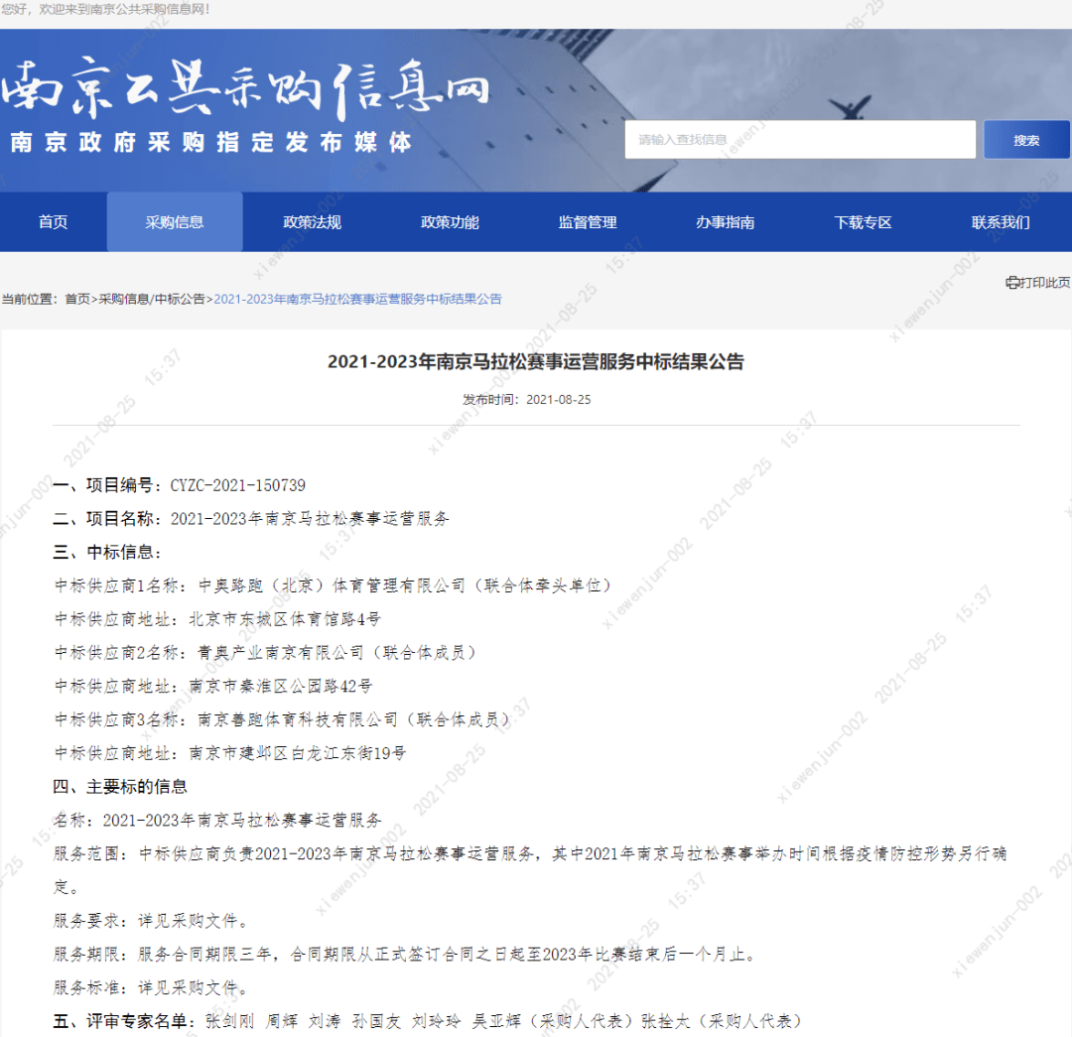Click the project number CYZC-2021-150739
This screenshot has height=1037, width=1072.
(238, 485)
